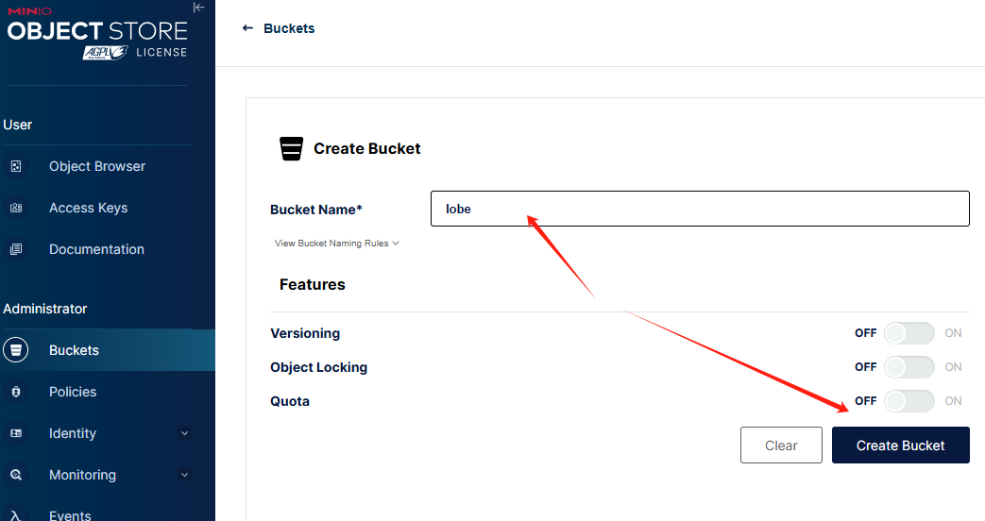Turn on the Quota toggle
Image resolution: width=985 pixels, height=521 pixels.
pyautogui.click(x=909, y=401)
